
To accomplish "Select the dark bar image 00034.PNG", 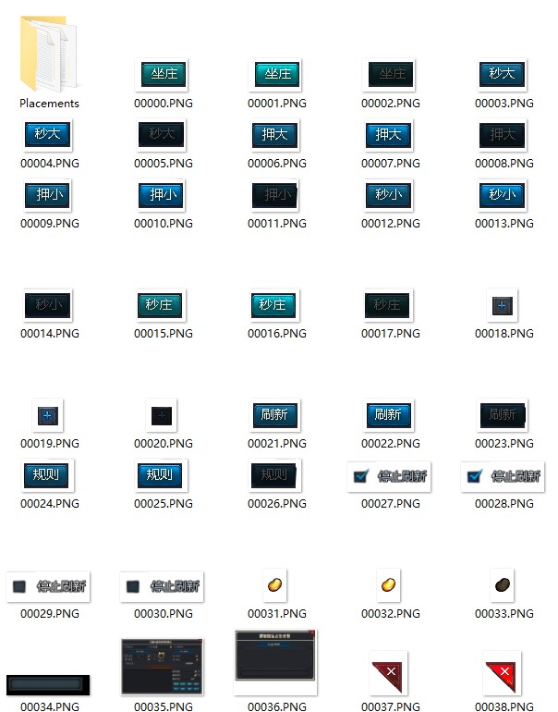I will tap(48, 684).
